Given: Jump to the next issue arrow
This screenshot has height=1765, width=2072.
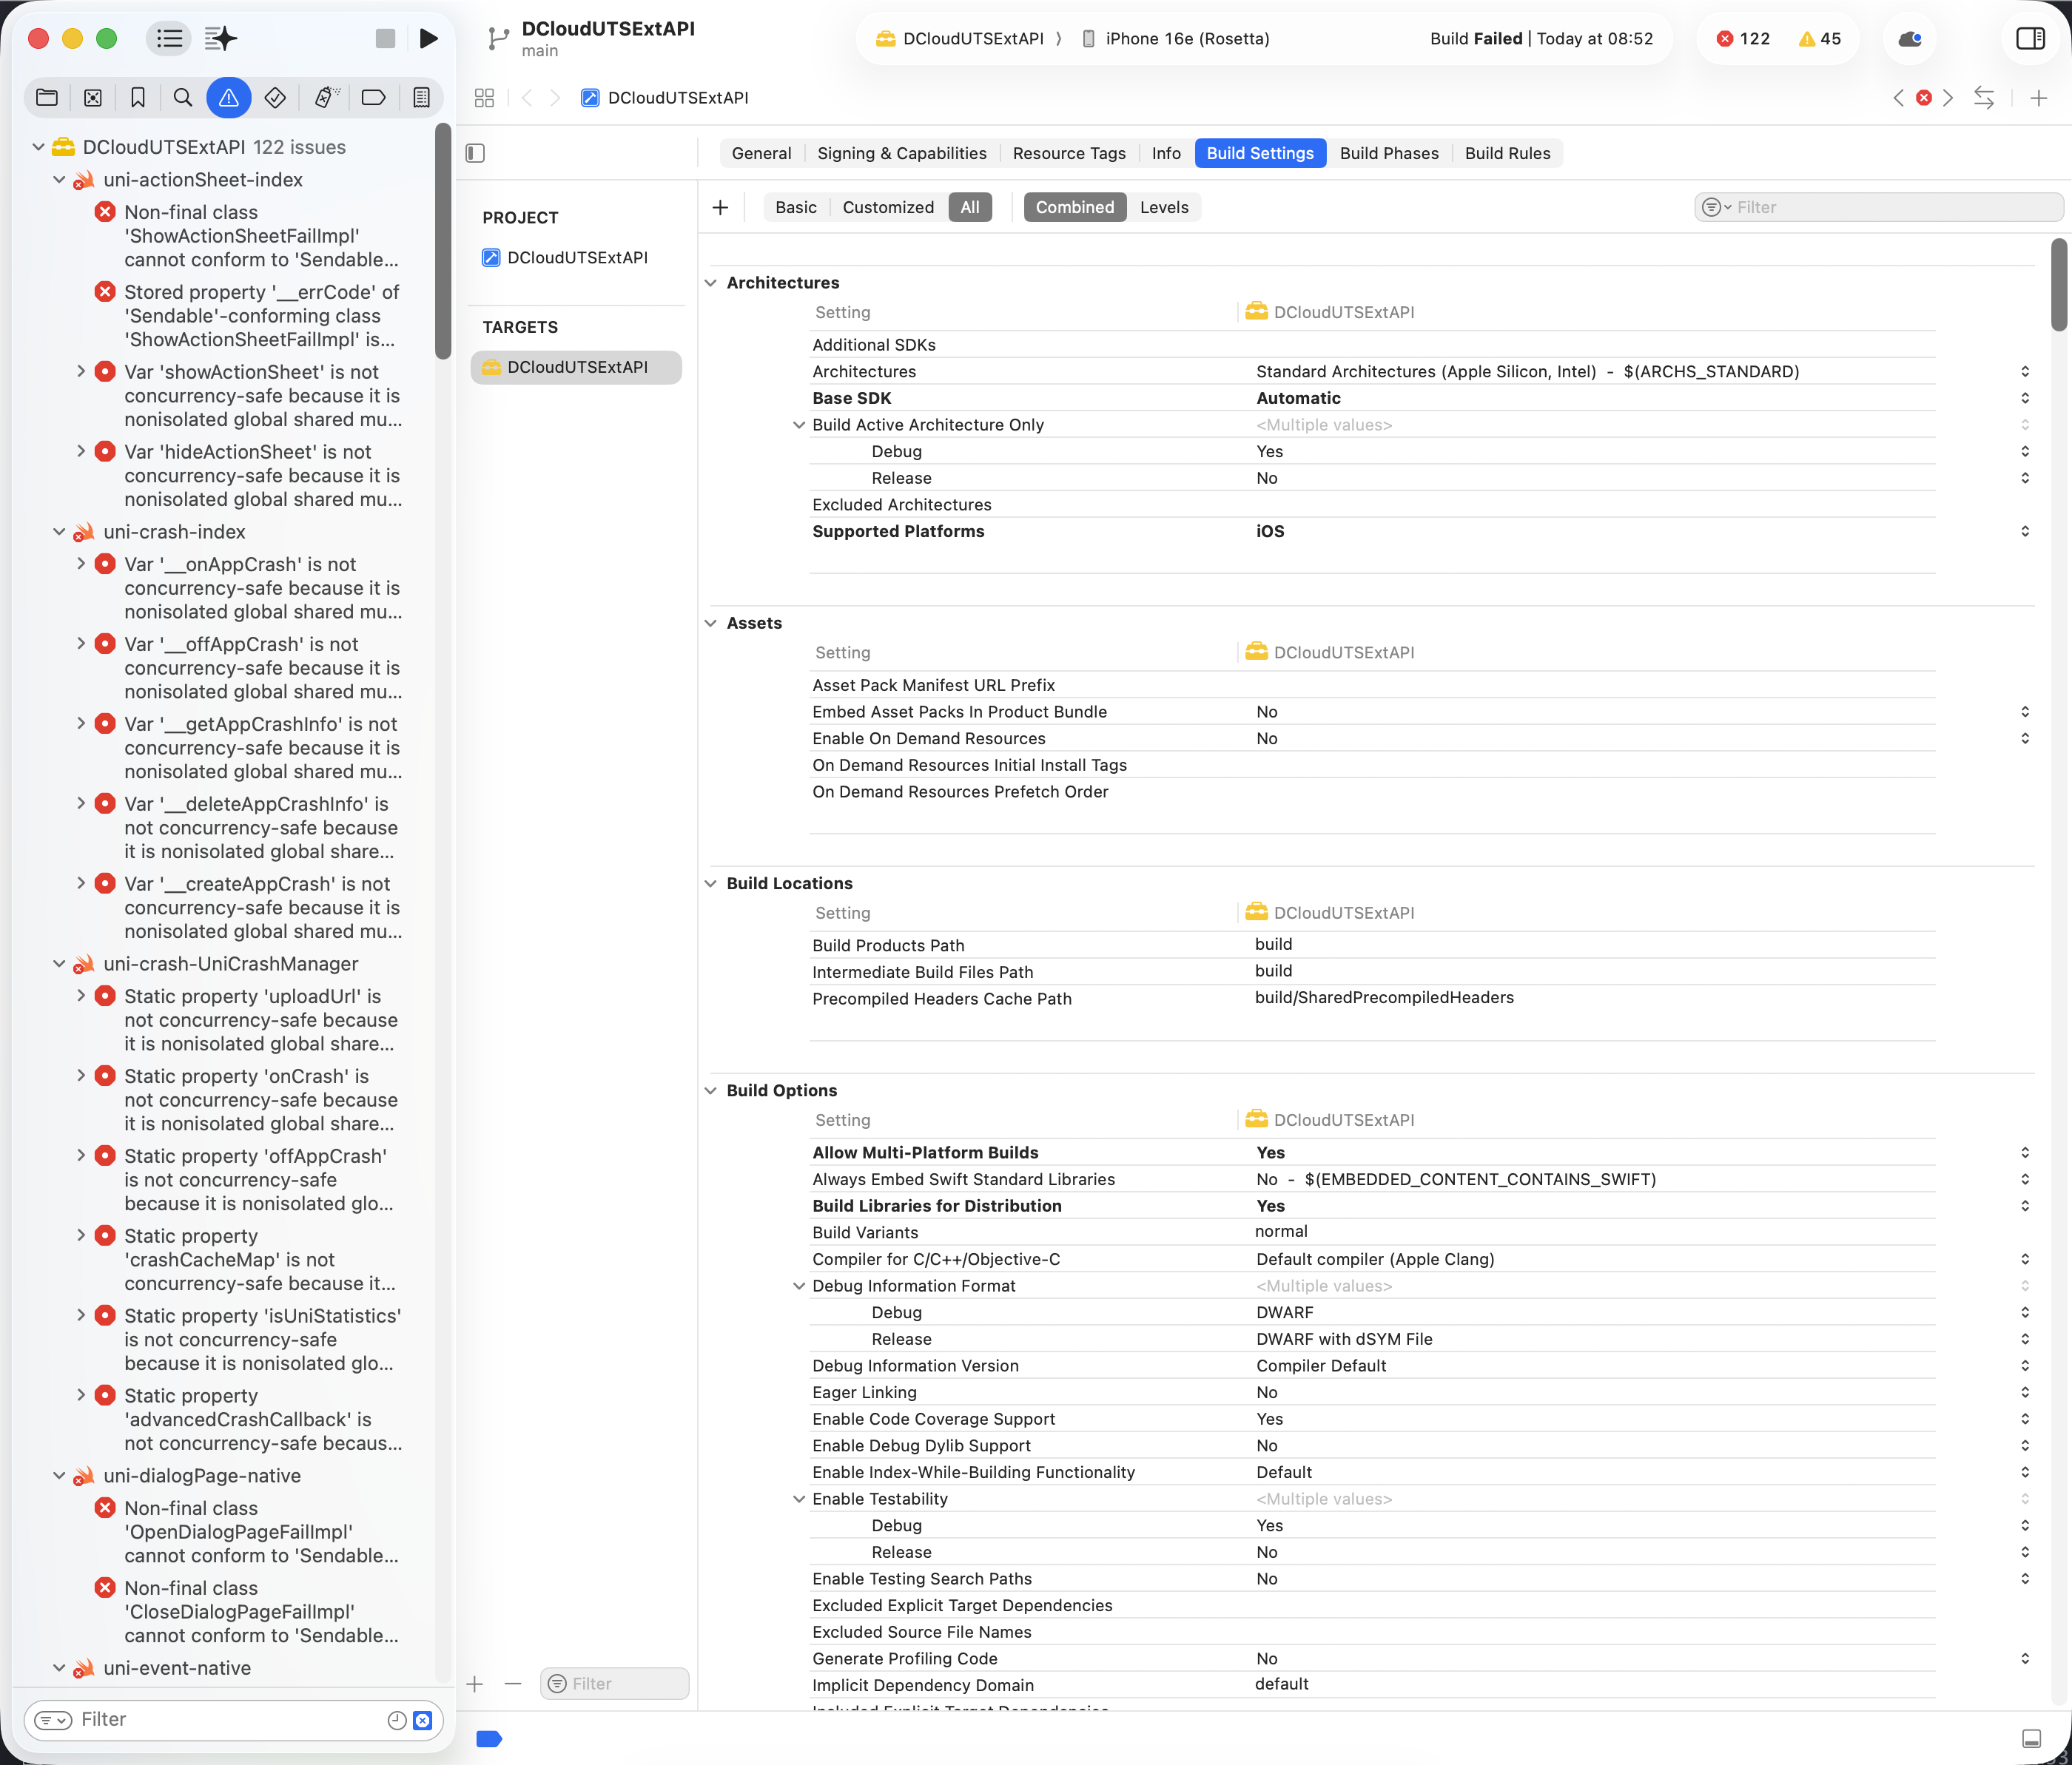Looking at the screenshot, I should [1948, 98].
